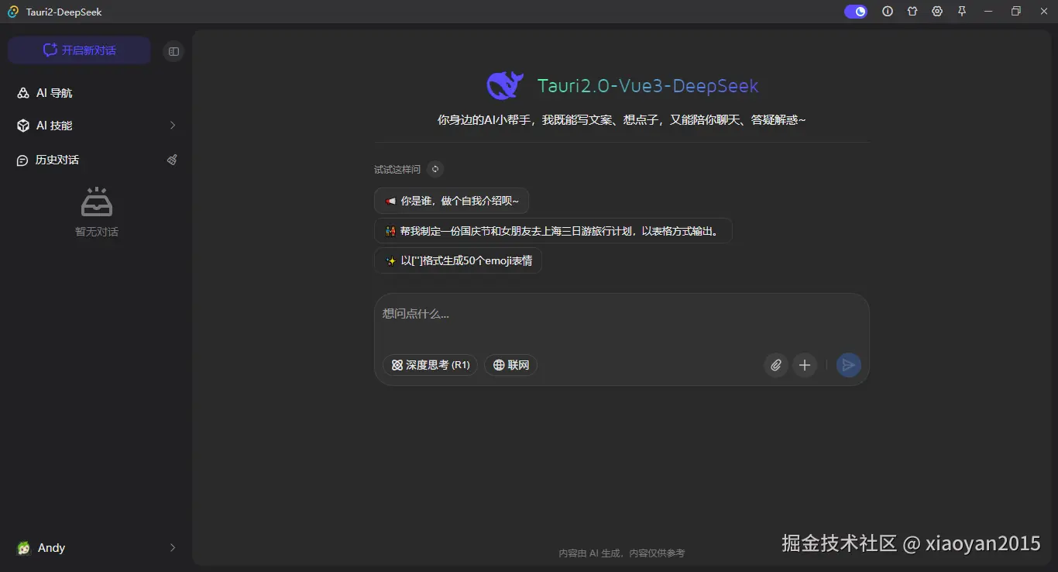Expand the AI 技能 section
Viewport: 1058px width, 572px height.
(96, 125)
